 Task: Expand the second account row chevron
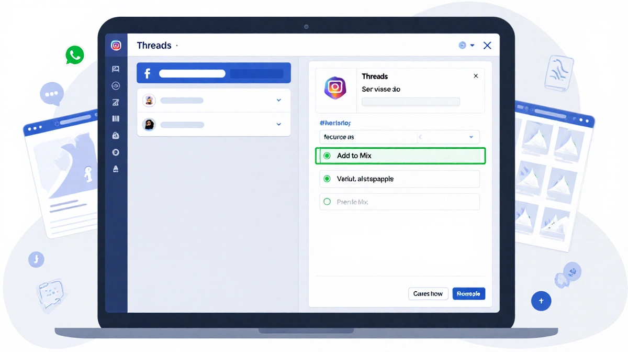[x=278, y=124]
